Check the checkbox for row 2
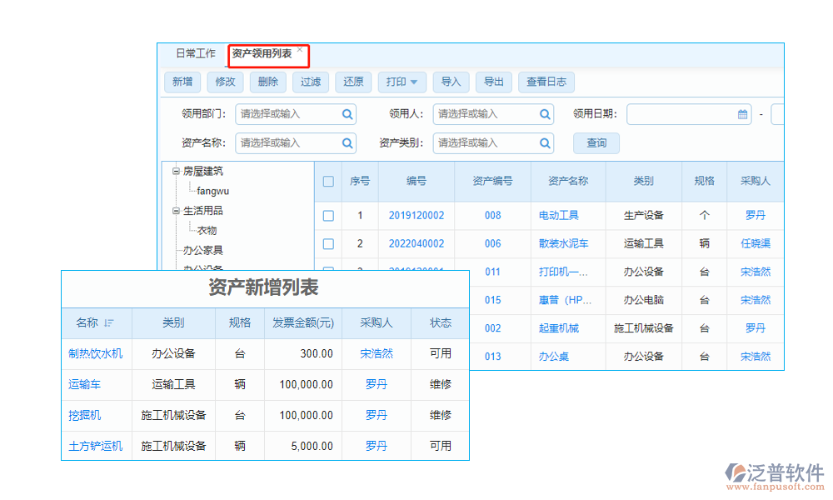The width and height of the screenshot is (833, 500). 328,244
